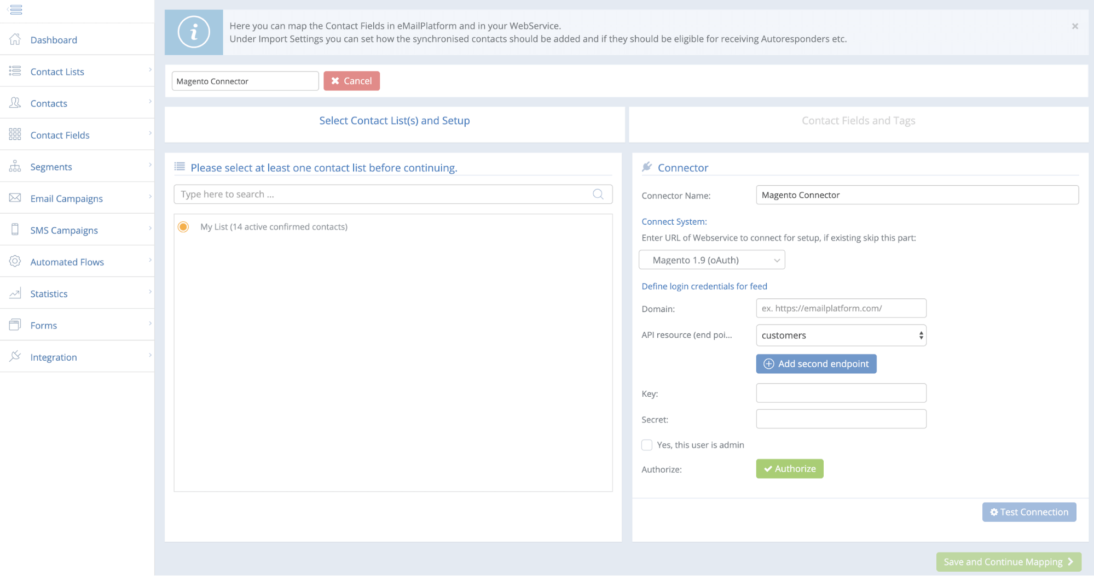The width and height of the screenshot is (1094, 576).
Task: Click the info circle icon in banner
Action: 194,32
